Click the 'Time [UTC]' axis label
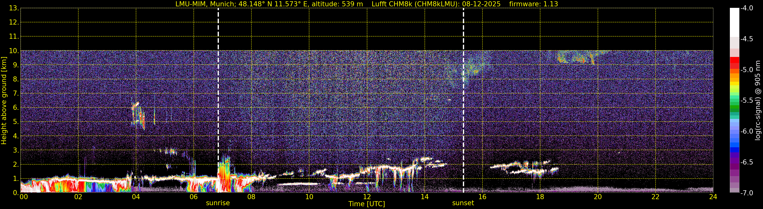Image resolution: width=763 pixels, height=209 pixels. pyautogui.click(x=367, y=204)
